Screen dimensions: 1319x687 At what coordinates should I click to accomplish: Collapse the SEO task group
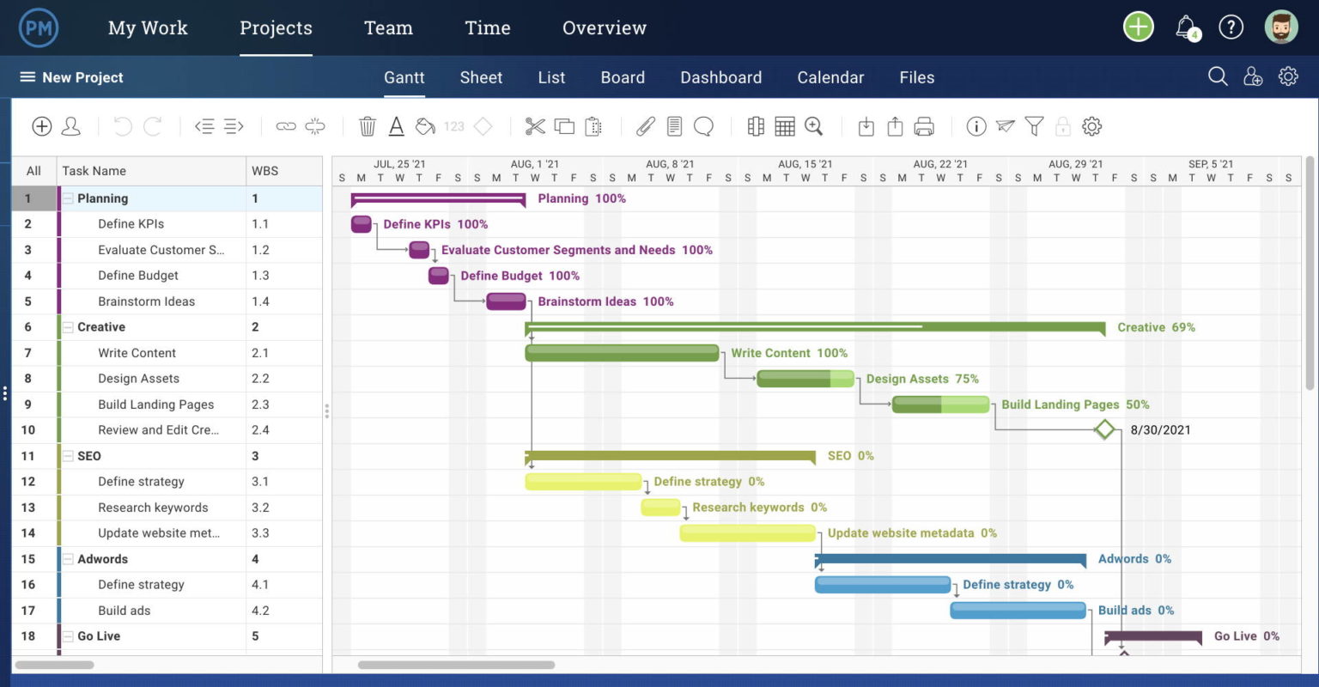pos(68,456)
